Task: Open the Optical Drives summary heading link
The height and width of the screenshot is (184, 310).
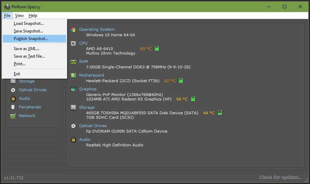Action: (x=93, y=126)
